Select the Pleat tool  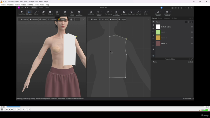click(x=57, y=13)
